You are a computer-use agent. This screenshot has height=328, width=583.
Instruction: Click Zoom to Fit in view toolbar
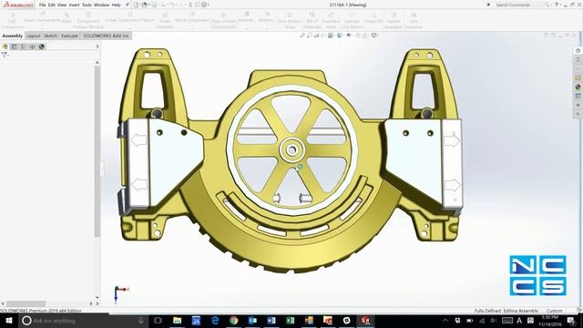(x=302, y=36)
